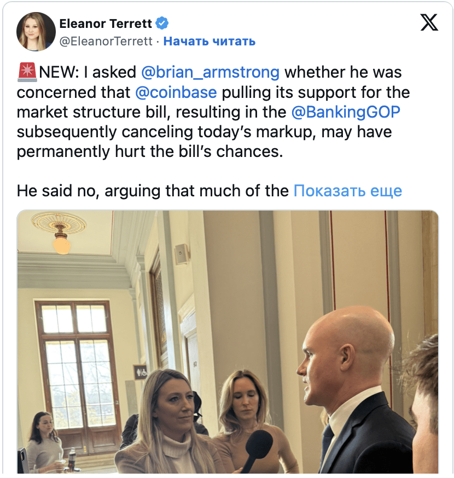Click the @EleanorTerrett handle
Viewport: 454px width, 478px height.
click(106, 41)
